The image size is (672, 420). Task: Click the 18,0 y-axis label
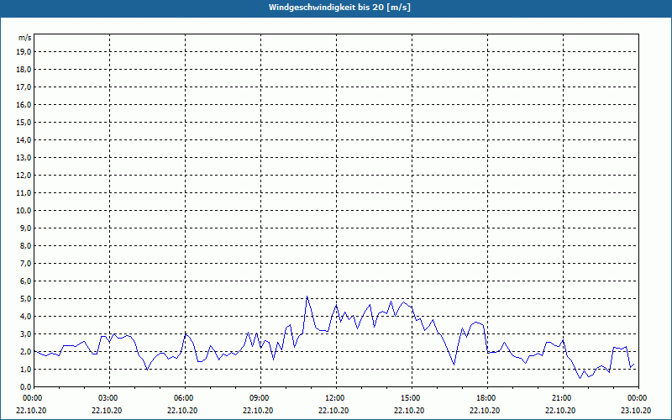[24, 70]
